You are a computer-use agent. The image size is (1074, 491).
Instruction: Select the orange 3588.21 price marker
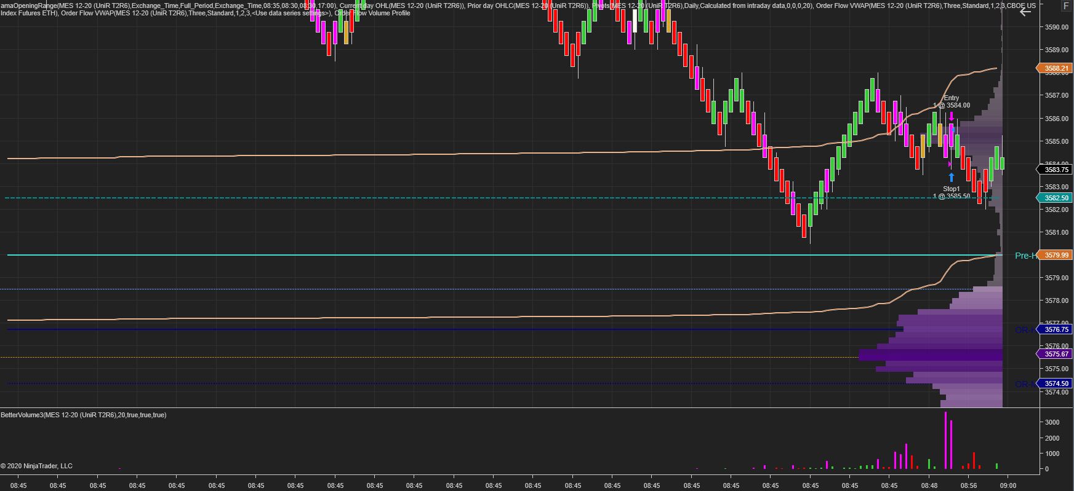pyautogui.click(x=1054, y=68)
